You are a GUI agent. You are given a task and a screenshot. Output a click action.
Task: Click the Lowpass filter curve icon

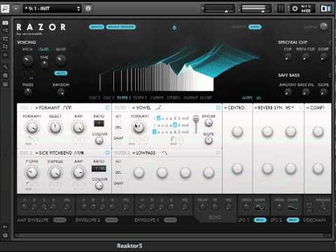pyautogui.click(x=164, y=153)
